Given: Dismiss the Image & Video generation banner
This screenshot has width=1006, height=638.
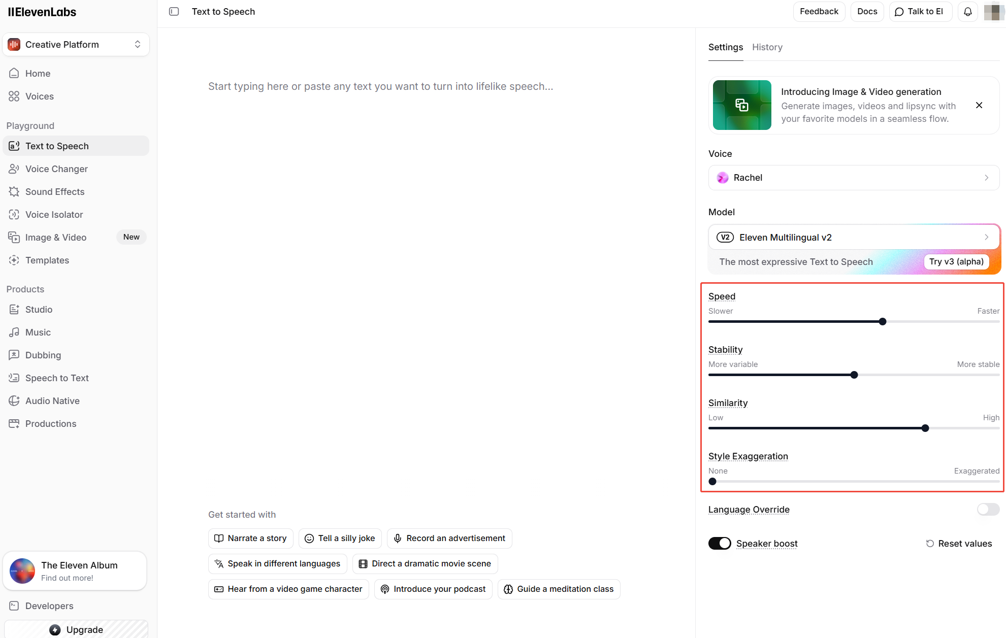Looking at the screenshot, I should (979, 105).
